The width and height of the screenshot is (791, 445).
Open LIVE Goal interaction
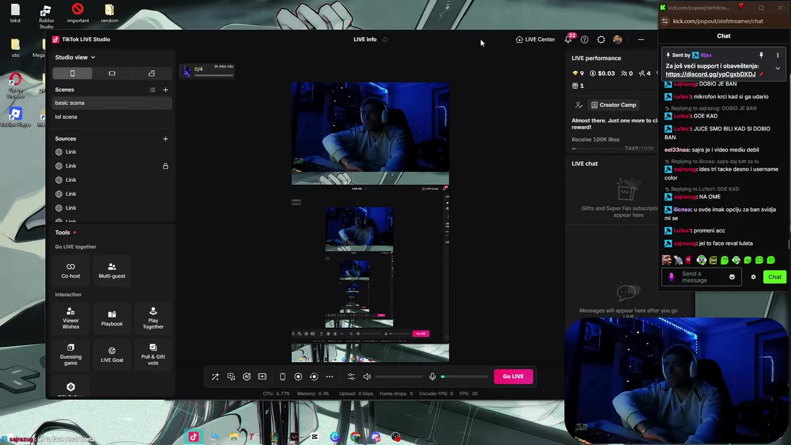[112, 355]
